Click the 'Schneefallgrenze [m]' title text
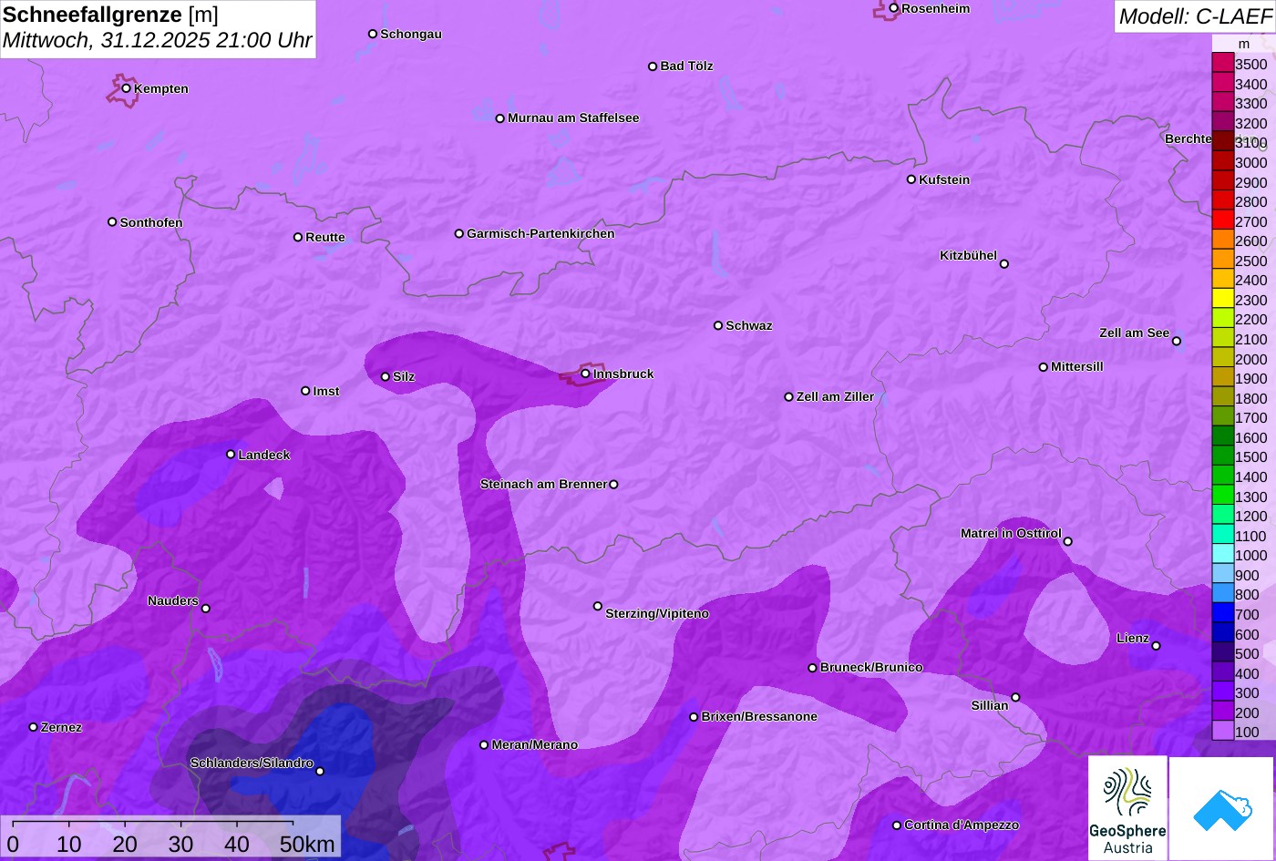This screenshot has width=1276, height=861. (x=110, y=15)
